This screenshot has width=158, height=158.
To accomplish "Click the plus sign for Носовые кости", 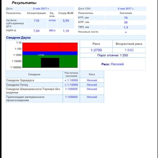I will click(126, 32).
